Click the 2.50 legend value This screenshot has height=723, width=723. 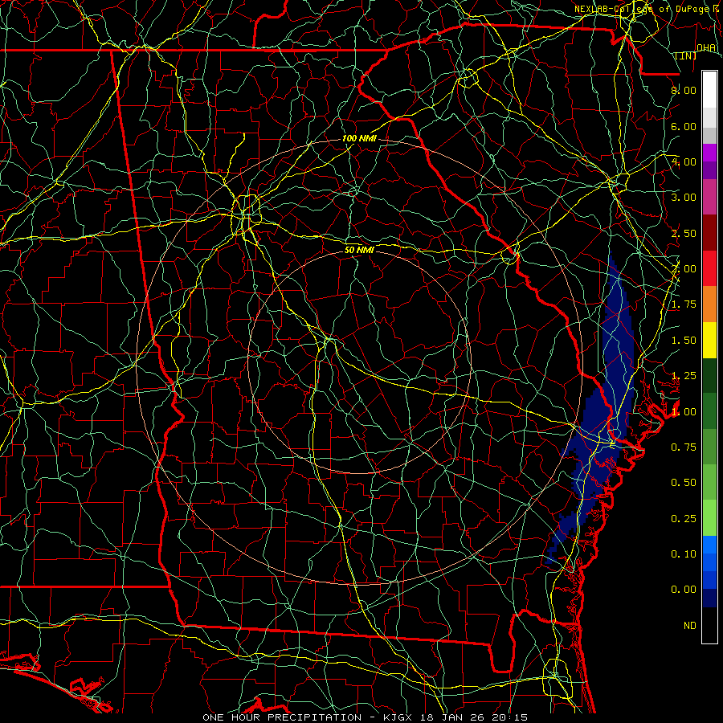pyautogui.click(x=684, y=233)
